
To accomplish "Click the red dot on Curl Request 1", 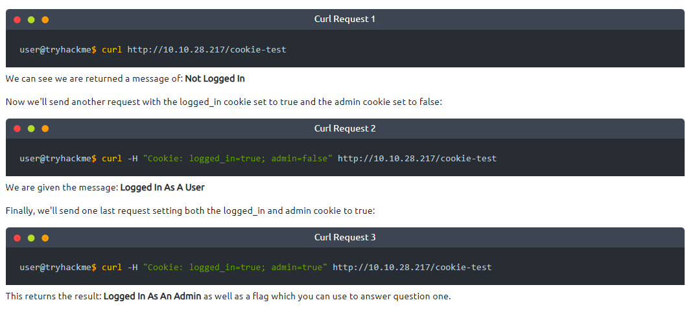I will [18, 19].
